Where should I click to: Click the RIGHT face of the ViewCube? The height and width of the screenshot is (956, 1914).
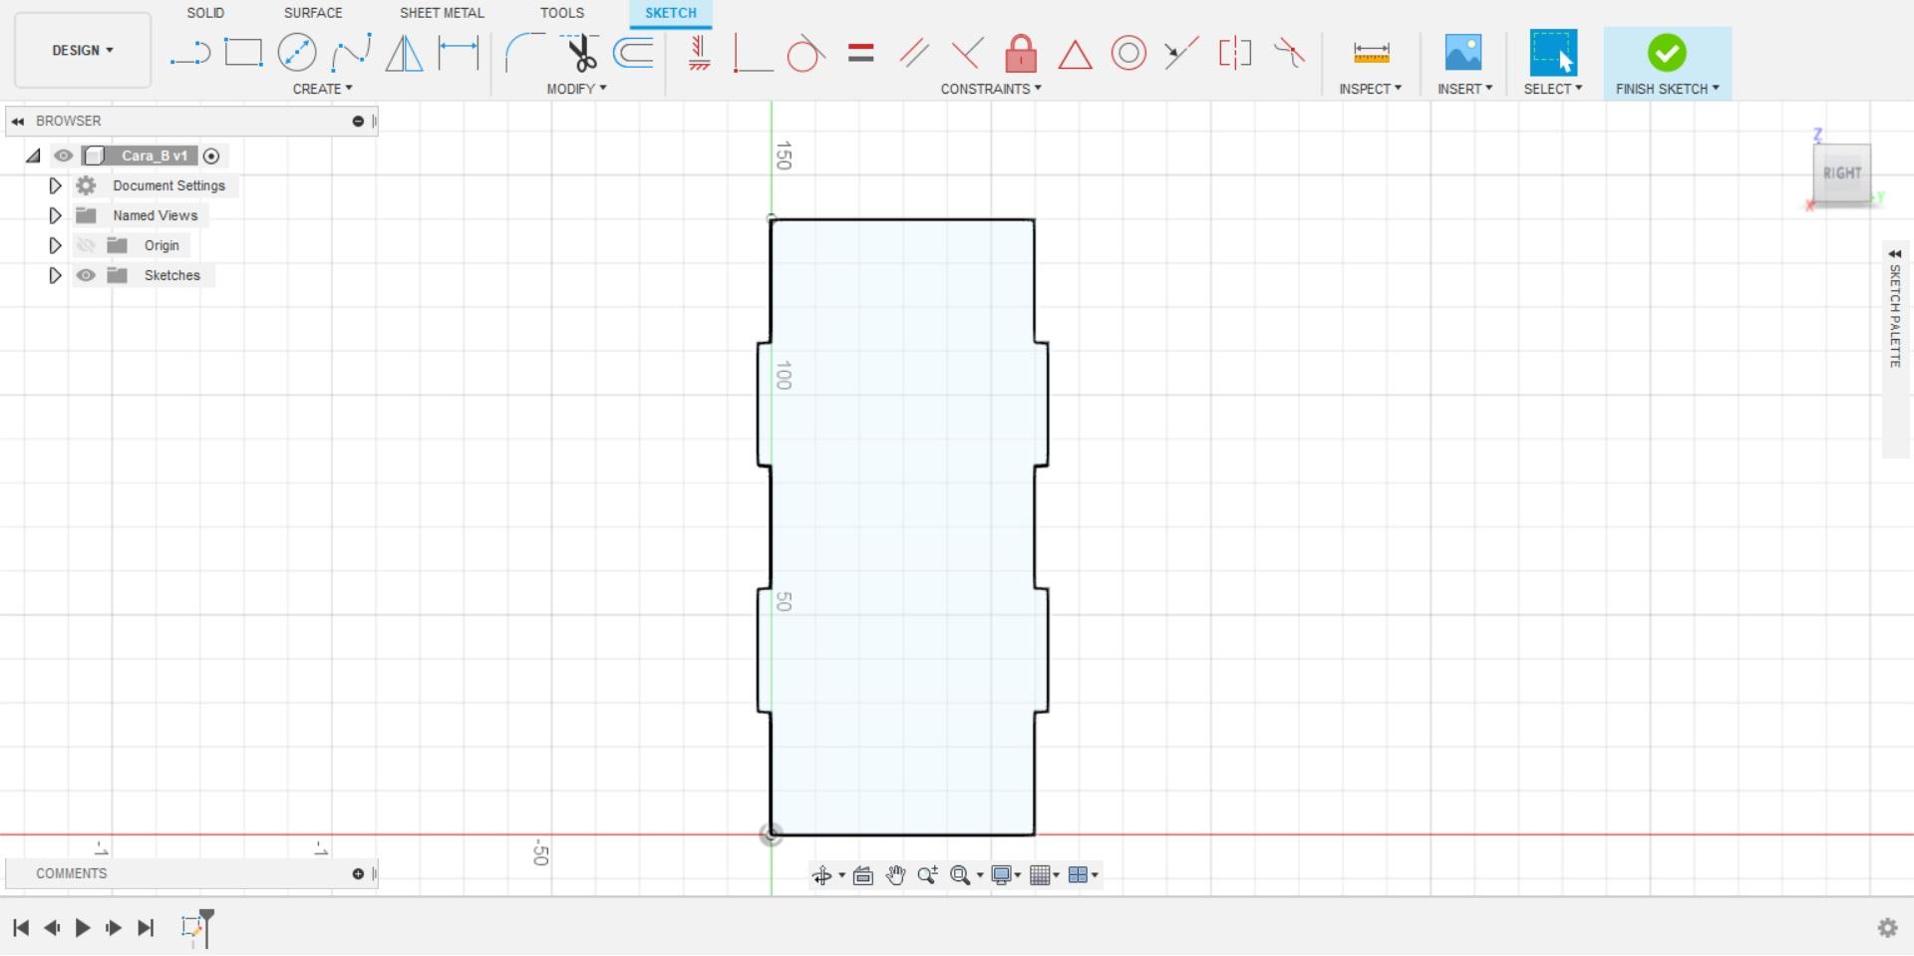click(1841, 173)
